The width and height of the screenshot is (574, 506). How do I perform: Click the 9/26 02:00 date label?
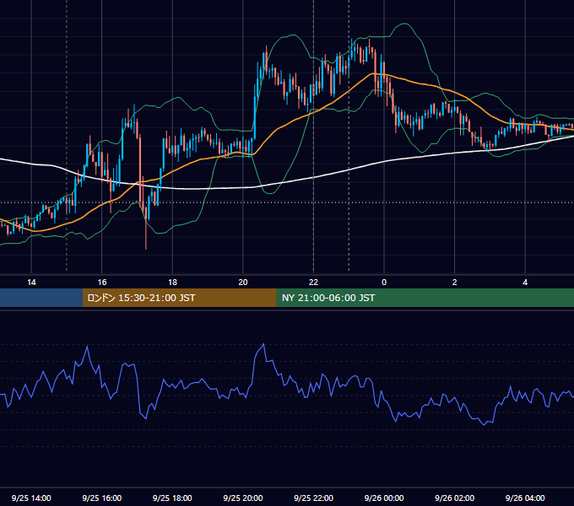point(454,498)
